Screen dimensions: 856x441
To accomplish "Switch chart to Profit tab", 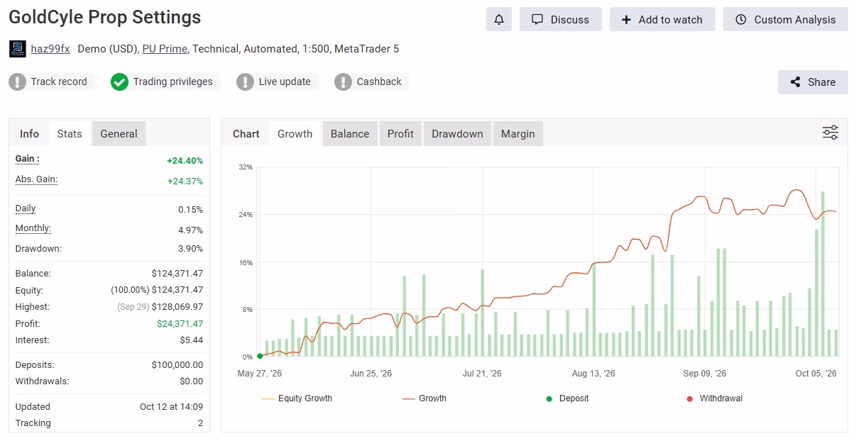I will (x=400, y=134).
